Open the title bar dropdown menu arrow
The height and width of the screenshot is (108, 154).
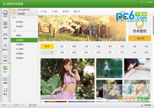(142, 2)
